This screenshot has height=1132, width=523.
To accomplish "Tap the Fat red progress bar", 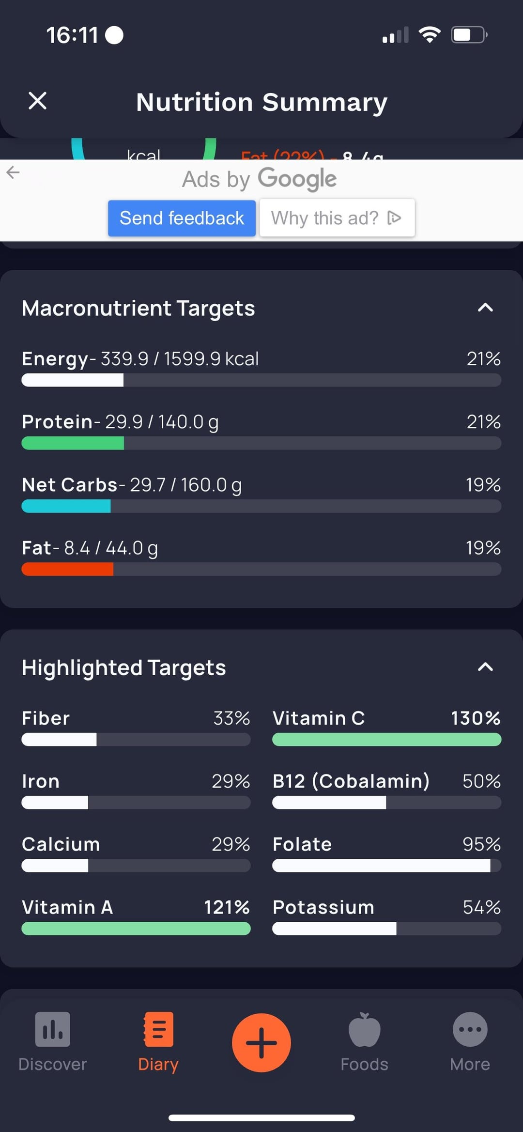I will pyautogui.click(x=261, y=569).
